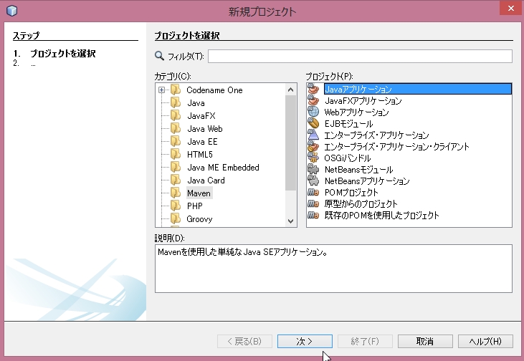Select the Java category label

point(196,103)
